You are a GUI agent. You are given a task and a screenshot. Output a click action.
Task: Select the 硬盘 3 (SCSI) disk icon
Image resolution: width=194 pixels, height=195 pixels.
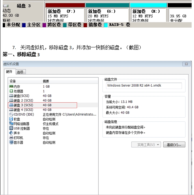pyautogui.click(x=11, y=105)
